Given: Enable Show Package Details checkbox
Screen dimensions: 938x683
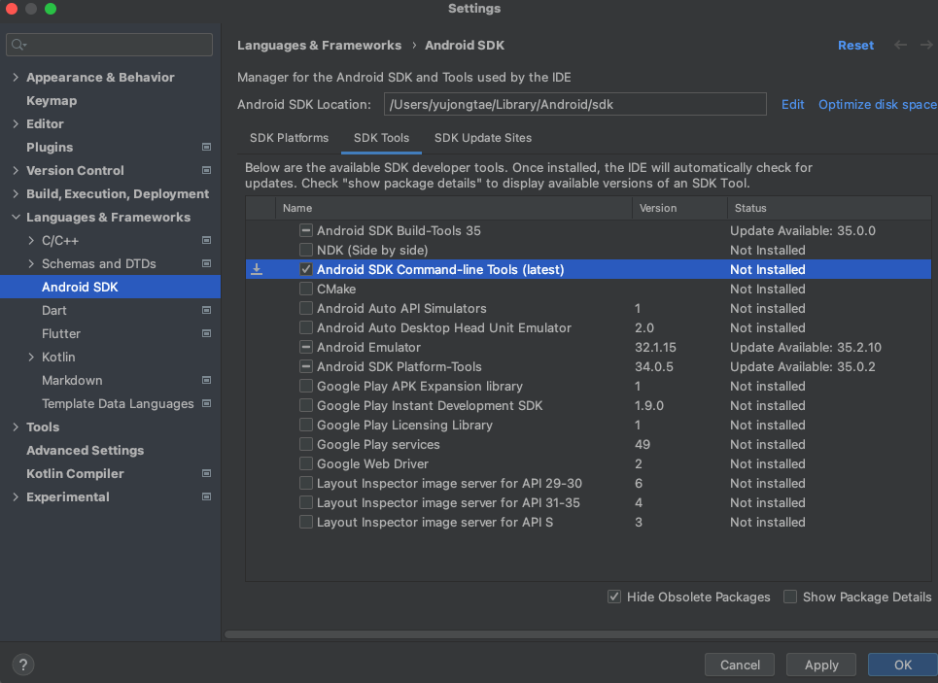Looking at the screenshot, I should (790, 597).
